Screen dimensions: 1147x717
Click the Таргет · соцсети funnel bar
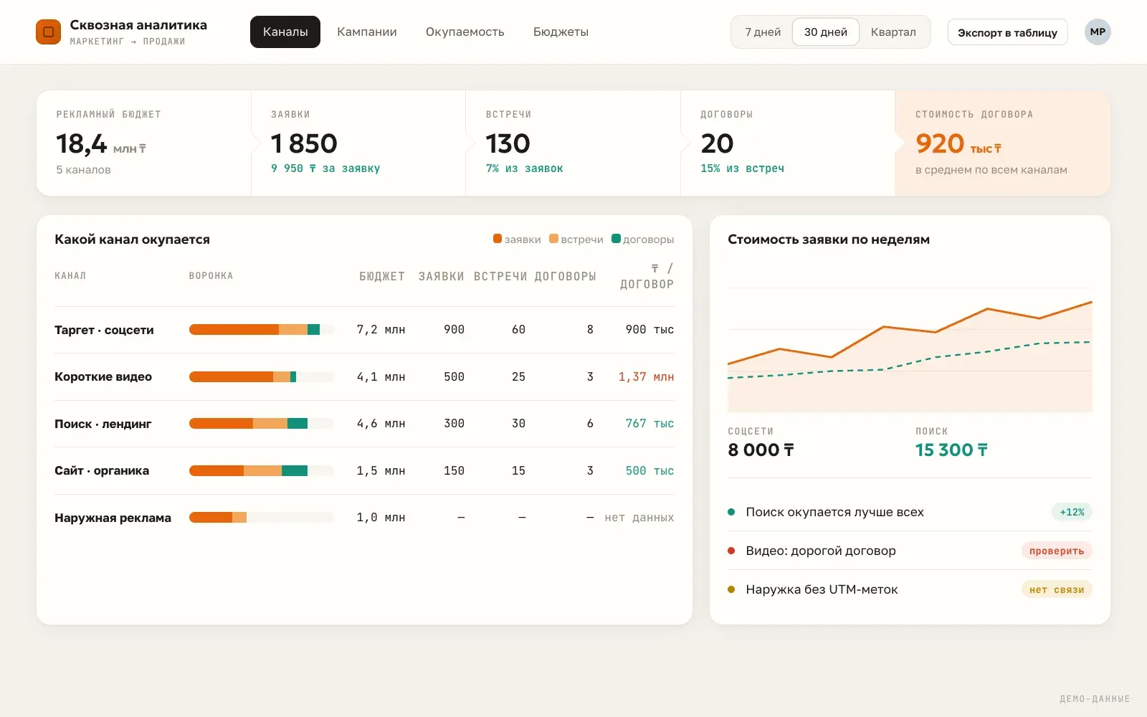262,330
